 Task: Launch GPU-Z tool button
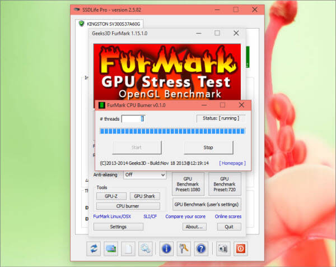click(x=111, y=196)
